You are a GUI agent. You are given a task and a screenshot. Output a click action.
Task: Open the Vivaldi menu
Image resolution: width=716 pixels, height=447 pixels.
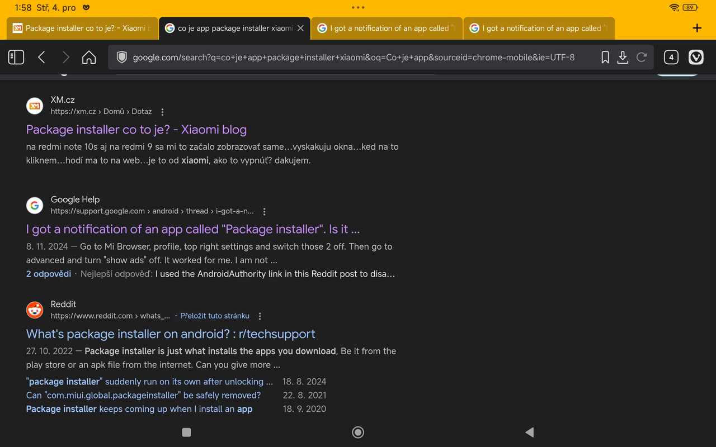point(696,57)
